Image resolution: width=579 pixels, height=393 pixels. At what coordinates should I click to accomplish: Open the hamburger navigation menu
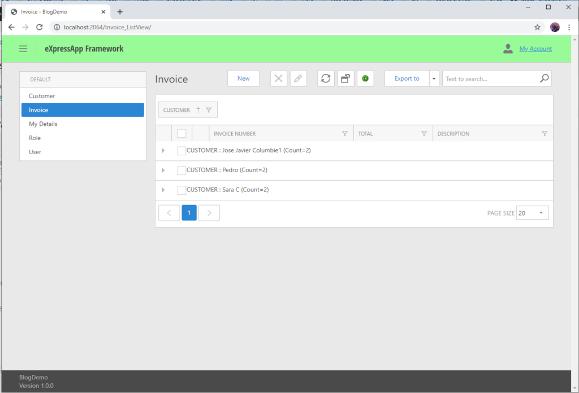click(x=23, y=49)
